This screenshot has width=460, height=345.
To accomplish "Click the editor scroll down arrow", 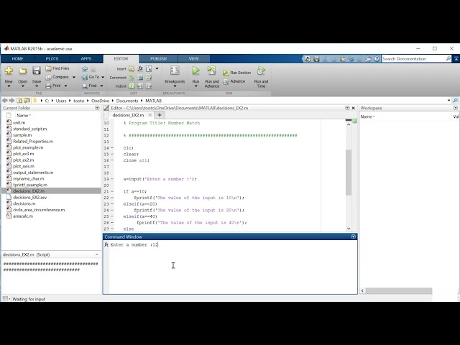I will pyautogui.click(x=349, y=229).
